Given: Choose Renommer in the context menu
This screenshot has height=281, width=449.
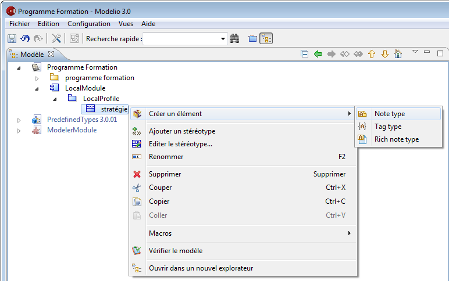Looking at the screenshot, I should (x=243, y=157).
